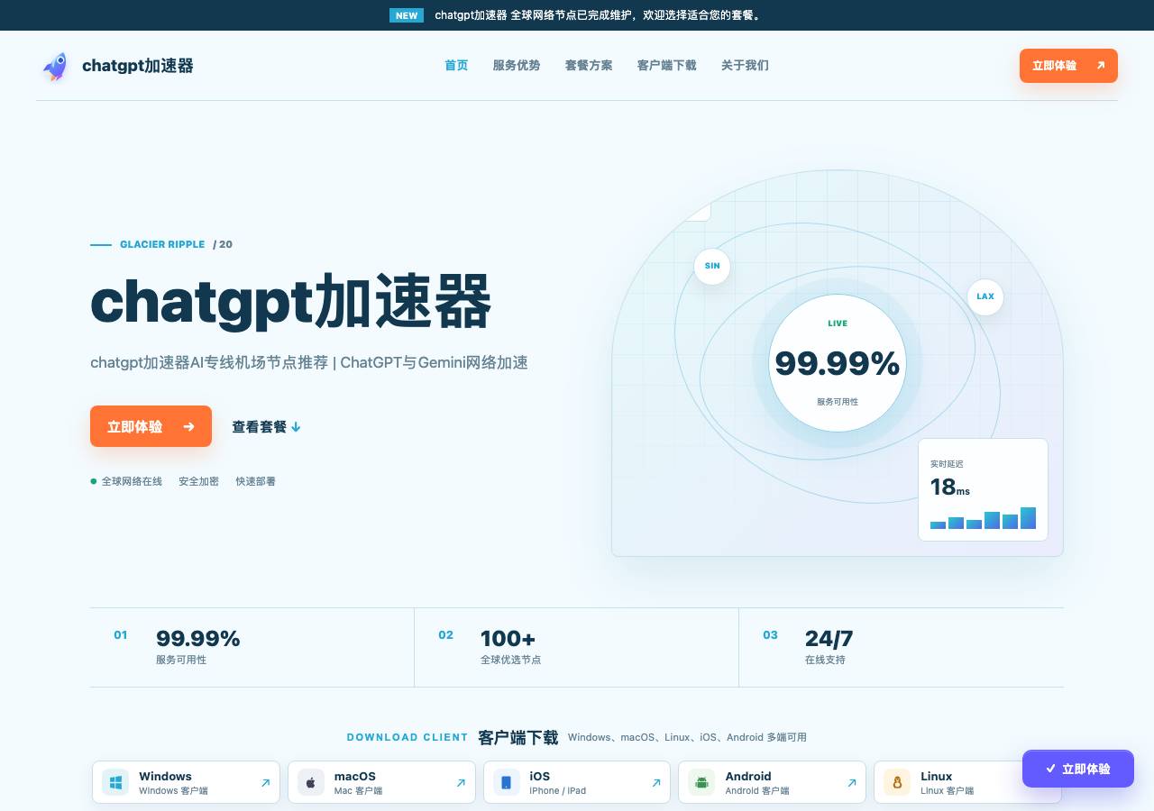Image resolution: width=1154 pixels, height=811 pixels.
Task: Open the Windows 客户端 download card
Action: click(186, 782)
